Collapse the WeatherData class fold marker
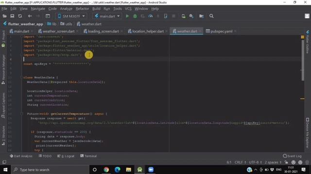This screenshot has height=174, width=311. [x=21, y=77]
